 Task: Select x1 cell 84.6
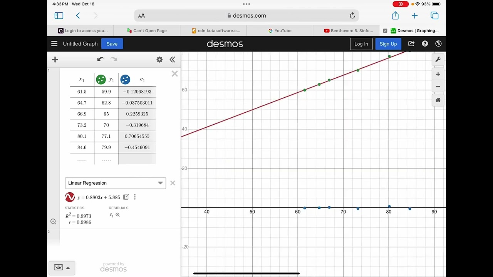[82, 147]
